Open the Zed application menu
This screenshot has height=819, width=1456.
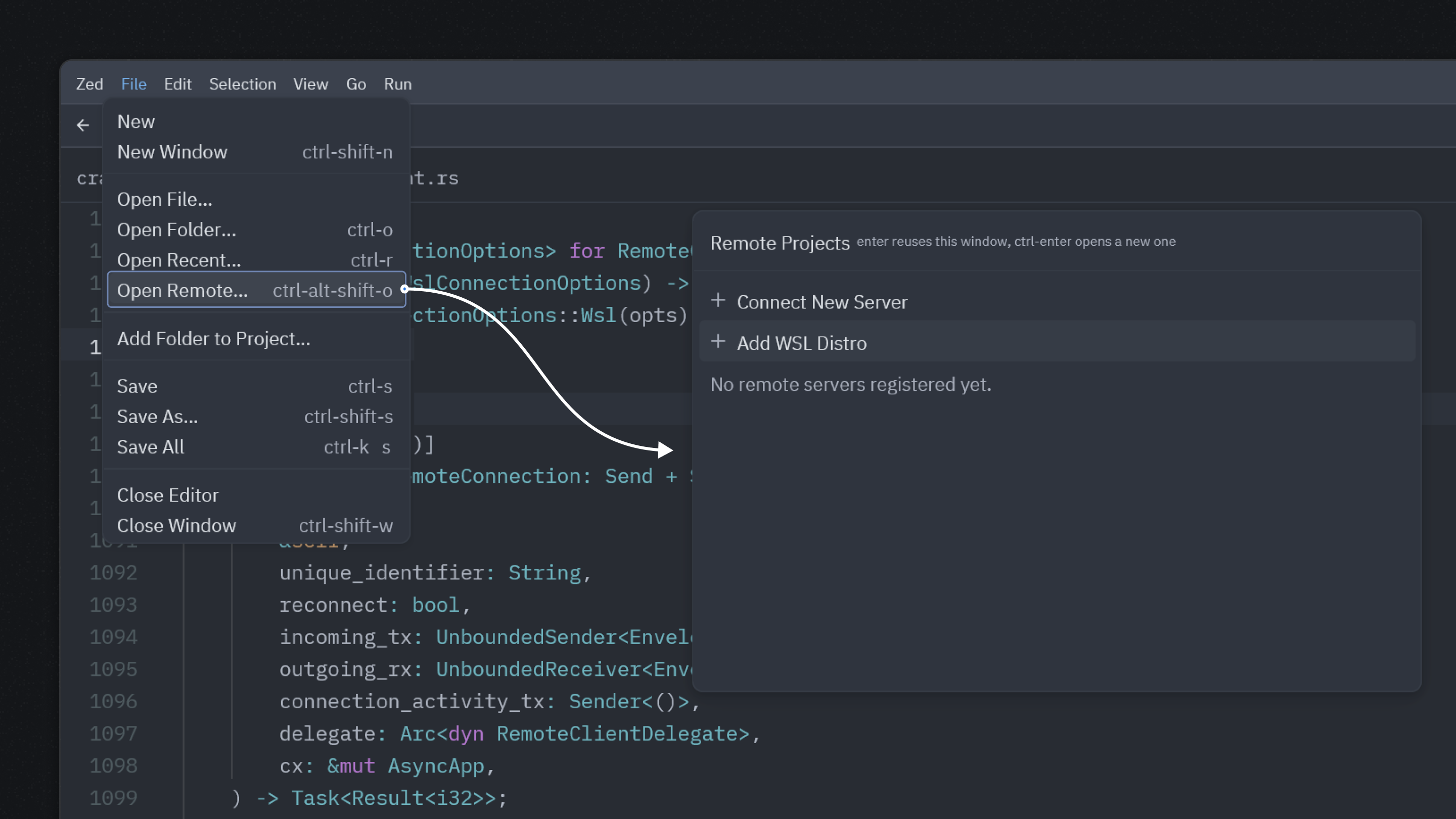pyautogui.click(x=90, y=83)
